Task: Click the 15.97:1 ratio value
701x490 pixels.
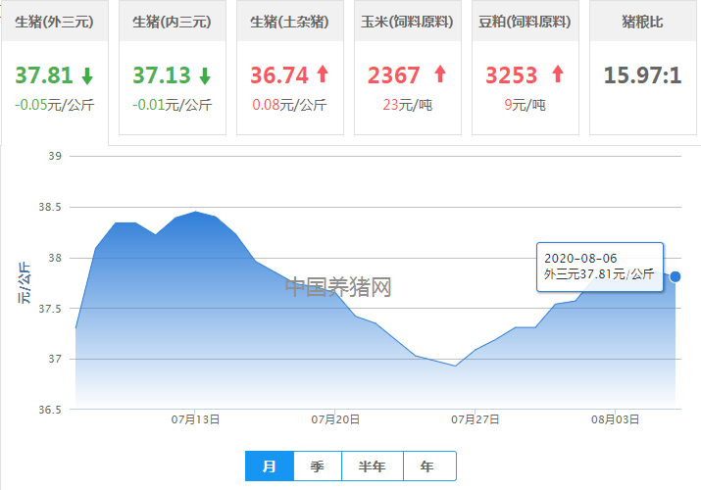Action: tap(642, 75)
